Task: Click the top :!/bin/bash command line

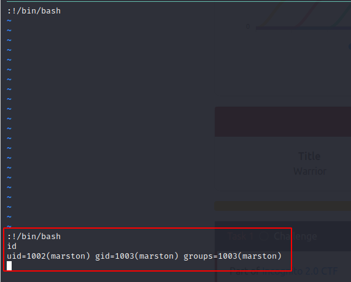Action: 34,11
